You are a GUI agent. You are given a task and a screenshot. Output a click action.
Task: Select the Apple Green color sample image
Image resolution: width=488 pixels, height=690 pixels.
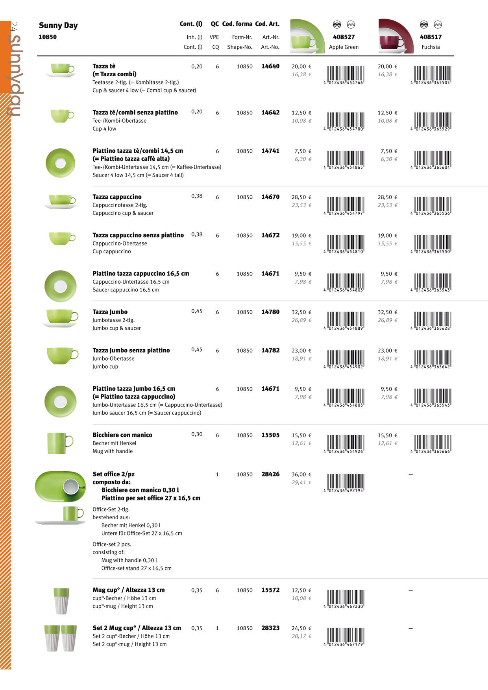(x=307, y=36)
